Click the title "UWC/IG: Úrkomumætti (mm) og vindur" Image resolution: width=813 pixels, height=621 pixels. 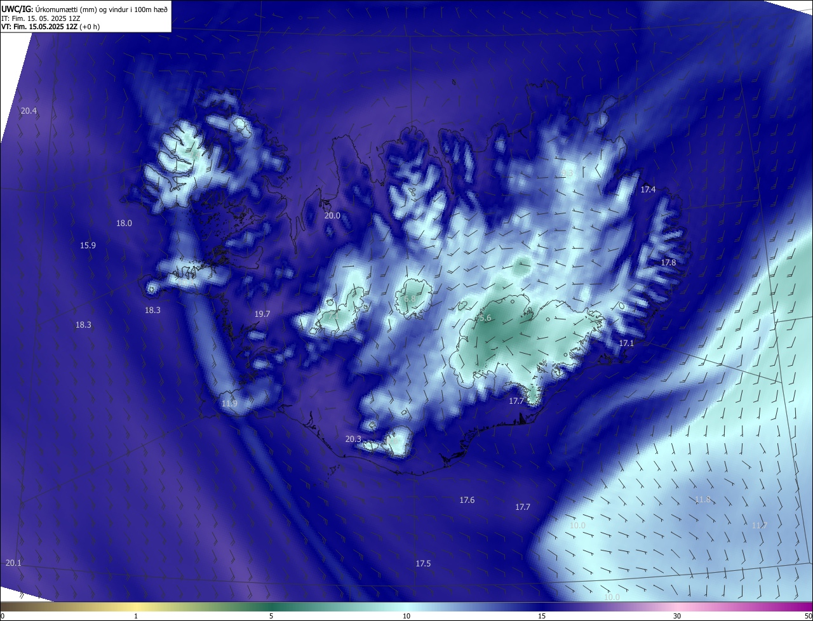pos(84,8)
